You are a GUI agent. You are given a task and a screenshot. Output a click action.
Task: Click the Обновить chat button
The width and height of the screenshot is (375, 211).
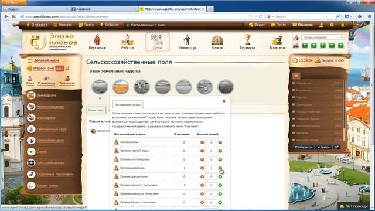click(303, 147)
